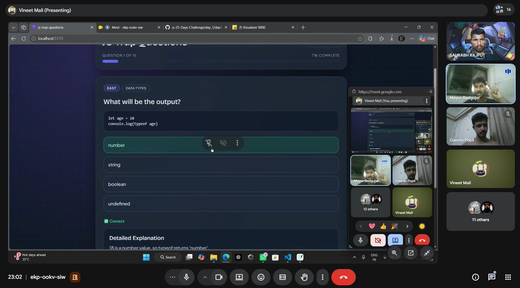Toggle the camera-off button in popup
This screenshot has width=520, height=288.
378,240
